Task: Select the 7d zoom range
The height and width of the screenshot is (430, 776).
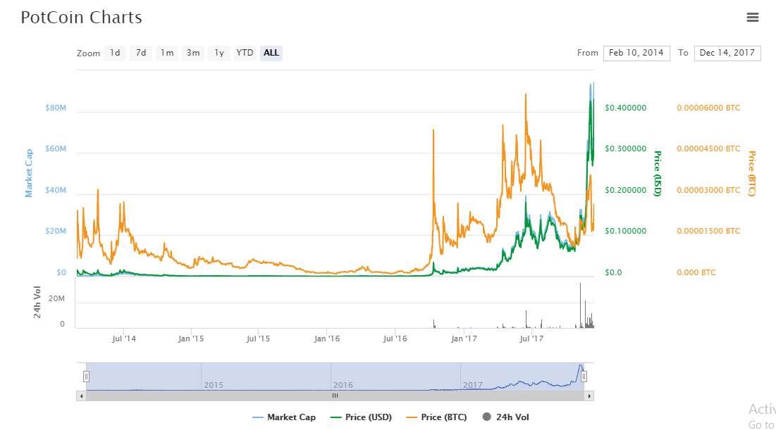Action: (x=141, y=53)
